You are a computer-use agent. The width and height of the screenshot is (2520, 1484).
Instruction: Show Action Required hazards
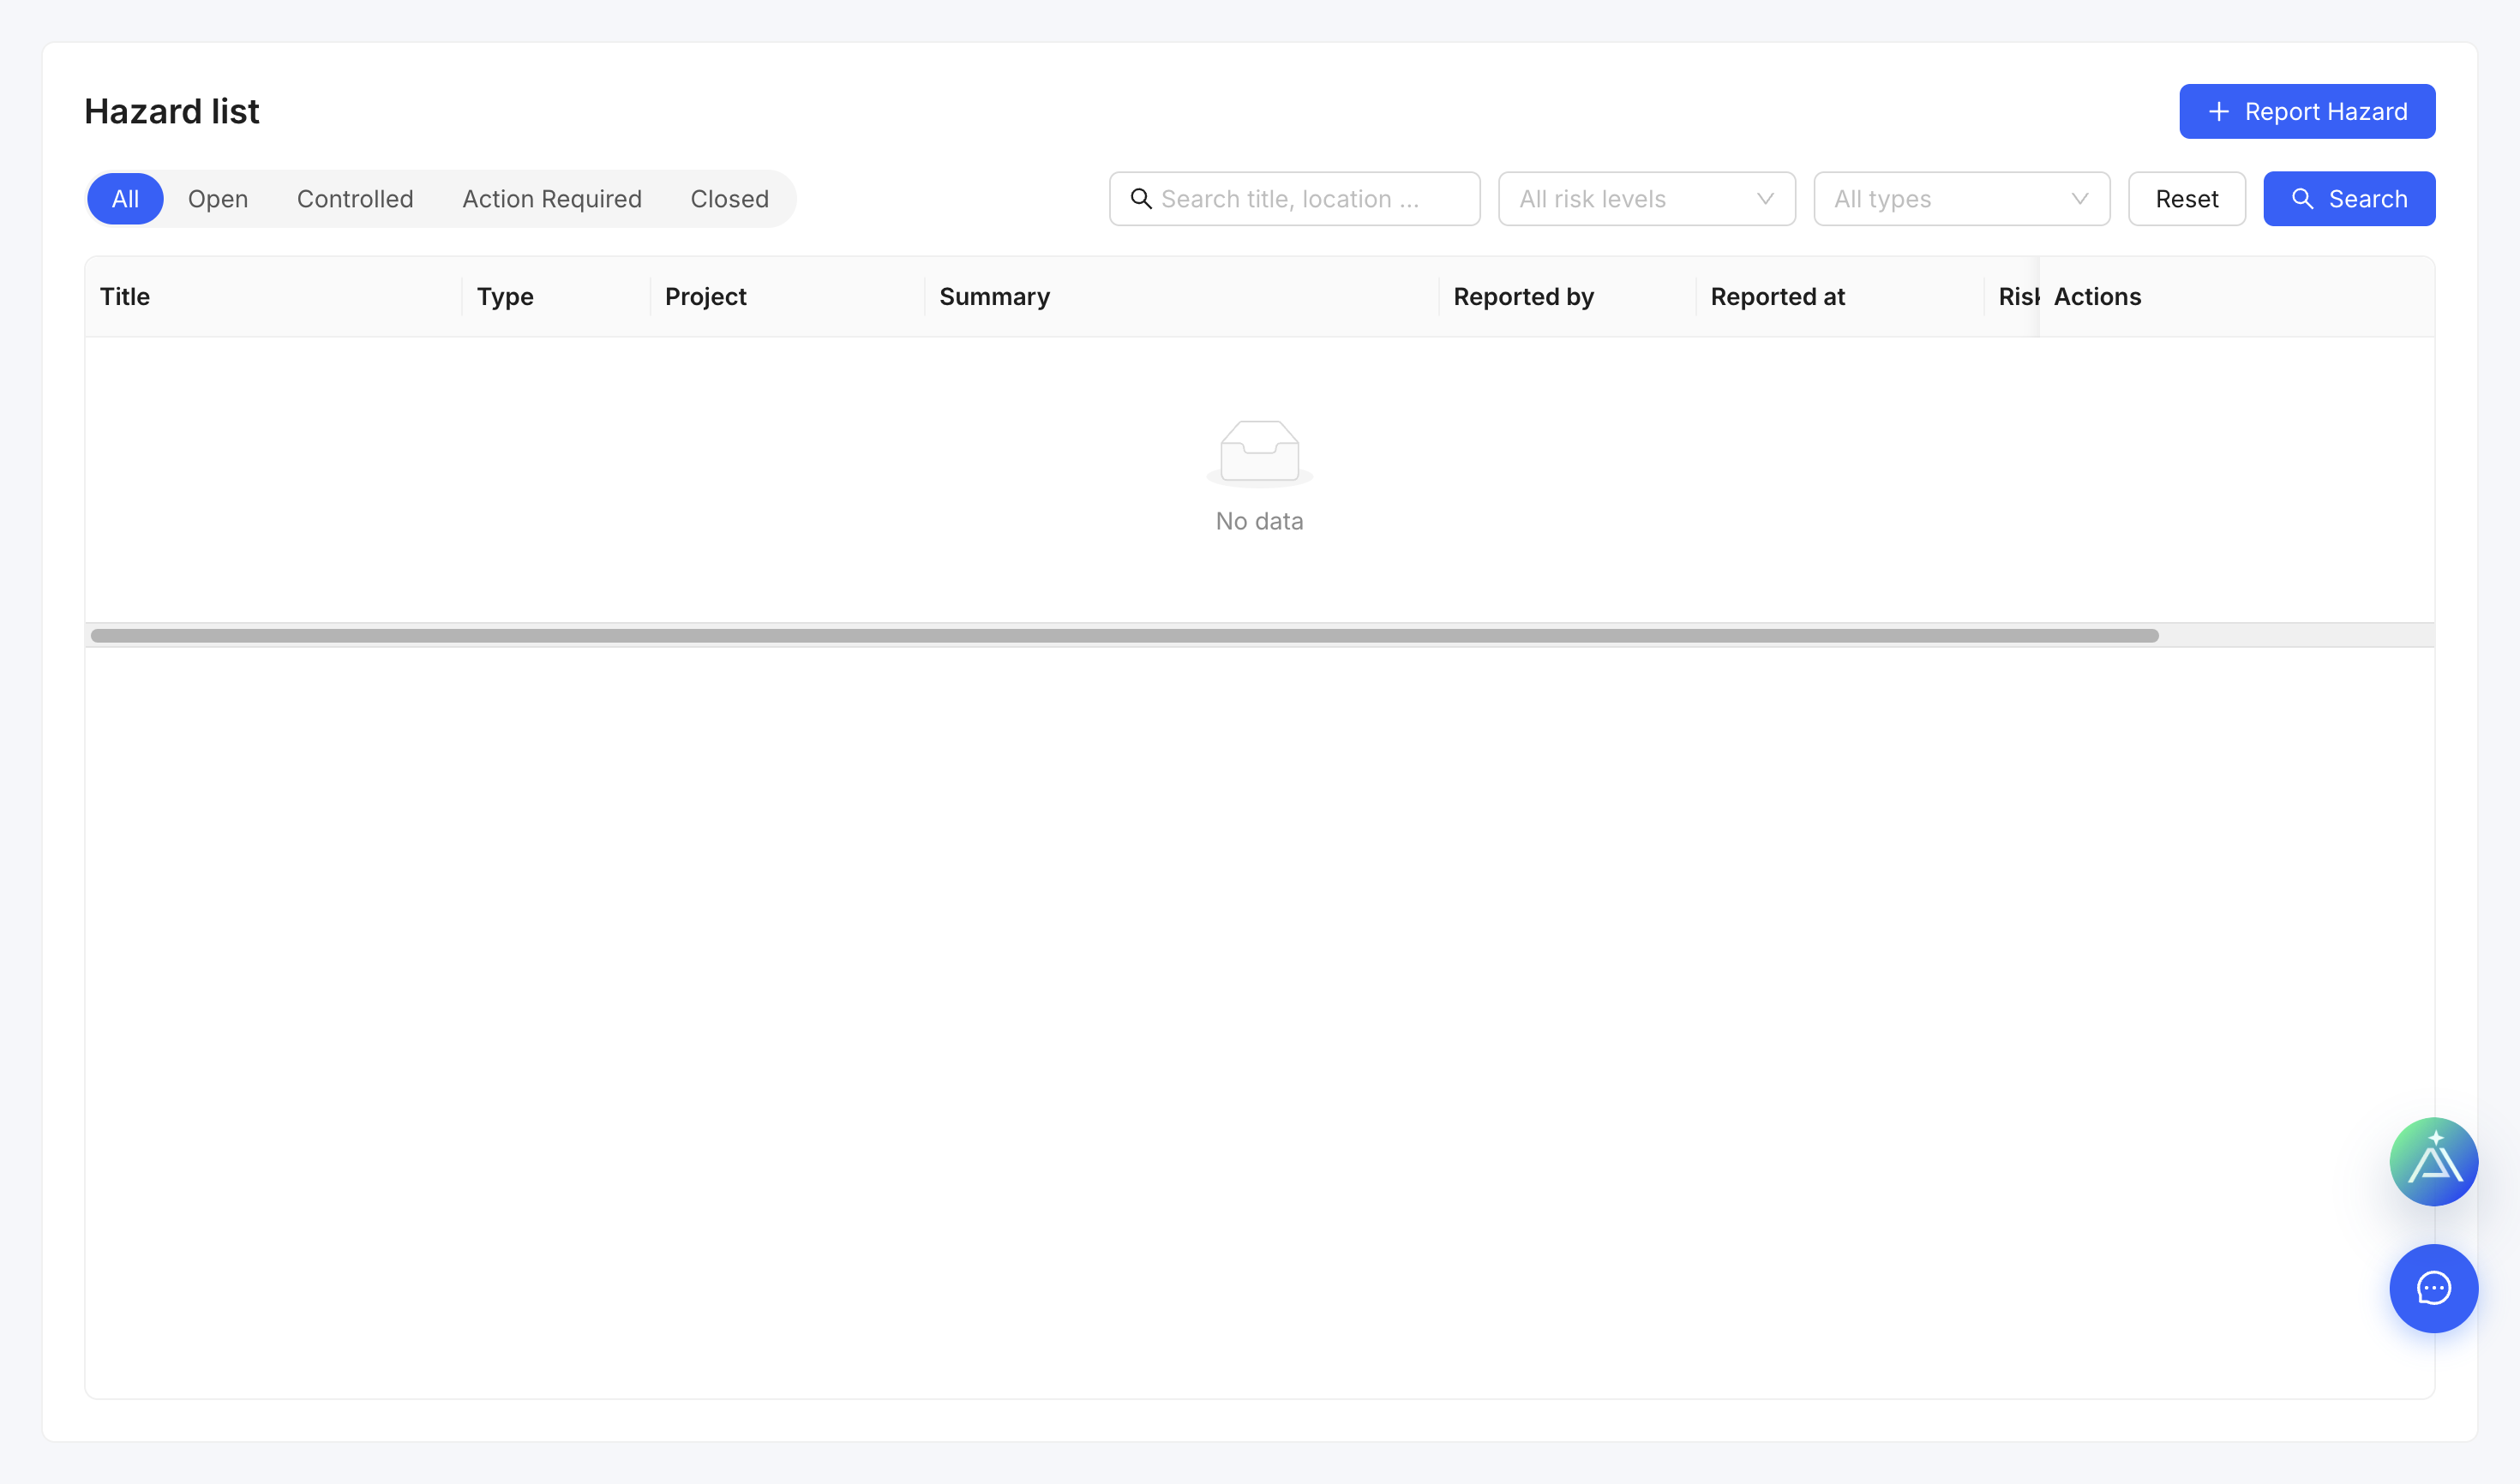pos(552,199)
